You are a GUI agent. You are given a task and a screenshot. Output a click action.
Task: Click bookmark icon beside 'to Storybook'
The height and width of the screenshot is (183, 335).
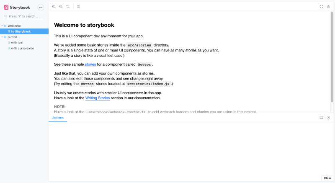[x=9, y=31]
